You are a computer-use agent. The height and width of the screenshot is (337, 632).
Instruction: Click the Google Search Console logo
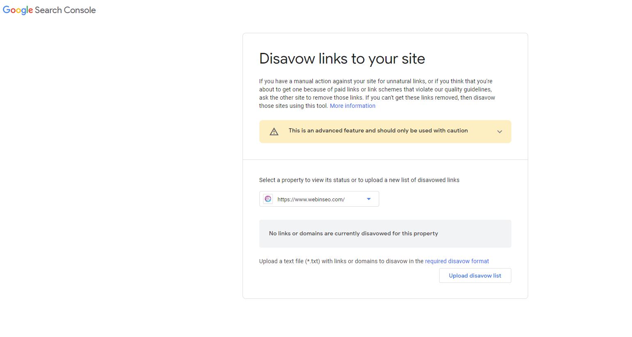(49, 10)
